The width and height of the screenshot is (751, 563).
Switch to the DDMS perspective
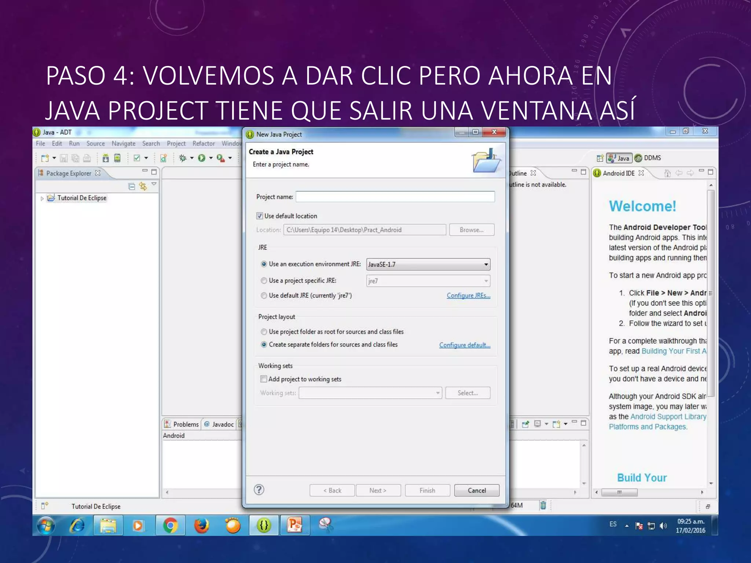648,158
